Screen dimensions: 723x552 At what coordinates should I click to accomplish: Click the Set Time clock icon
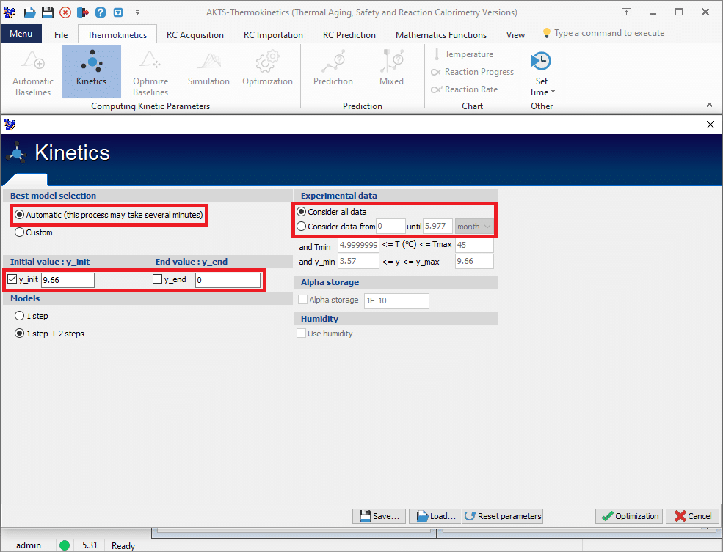pos(541,62)
